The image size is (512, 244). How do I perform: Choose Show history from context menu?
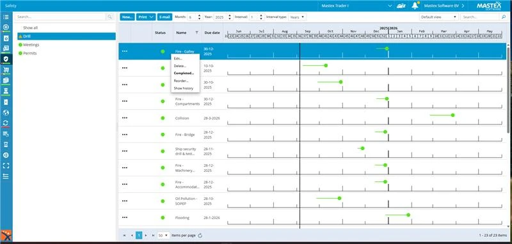click(184, 88)
